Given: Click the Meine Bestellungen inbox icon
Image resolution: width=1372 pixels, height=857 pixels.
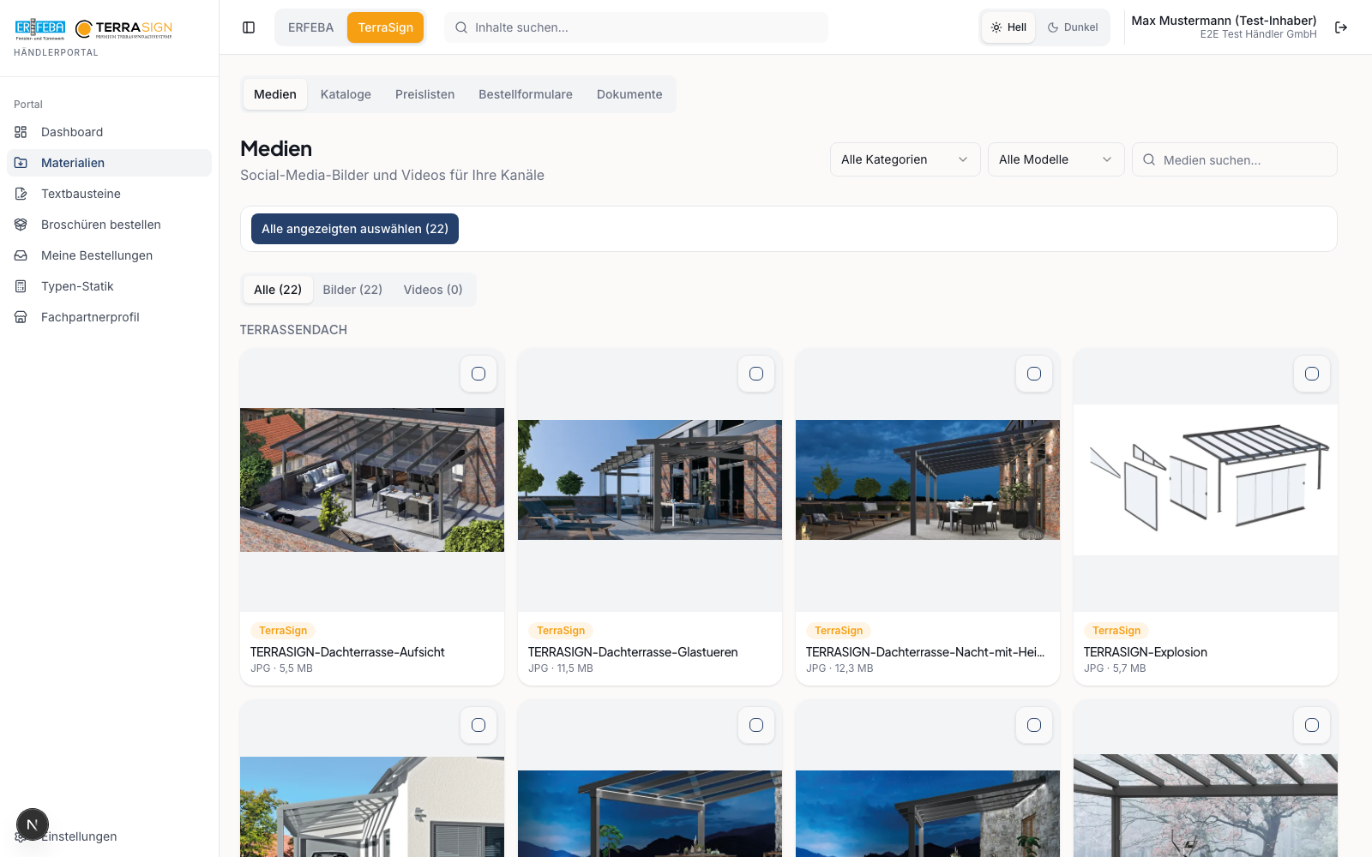Looking at the screenshot, I should click(21, 255).
